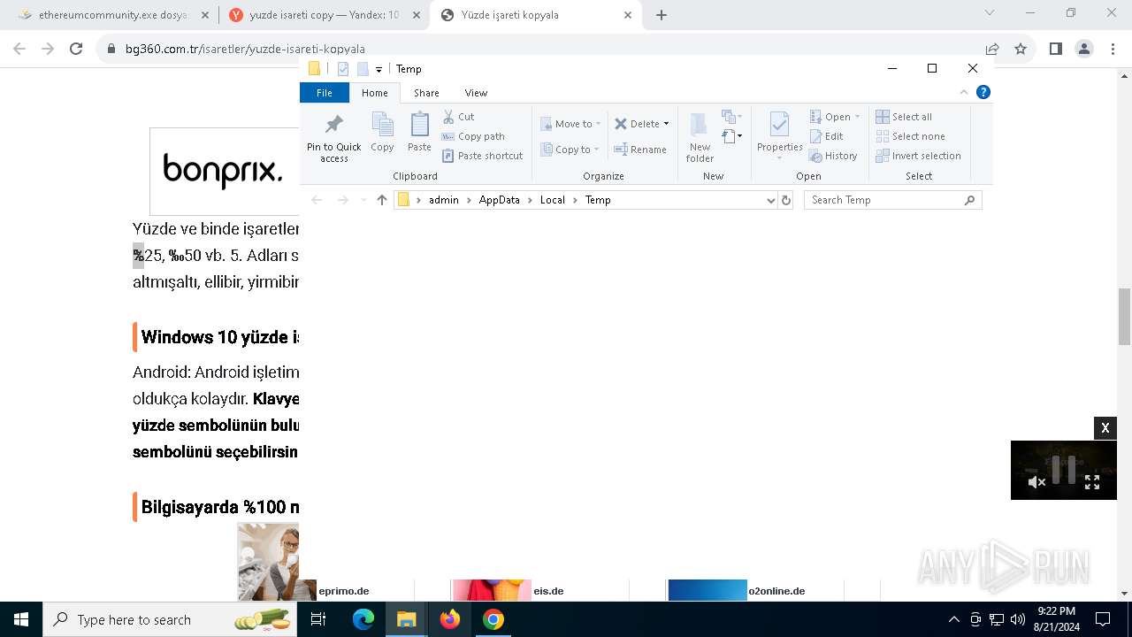Open a new Chrome tab

pos(661,15)
